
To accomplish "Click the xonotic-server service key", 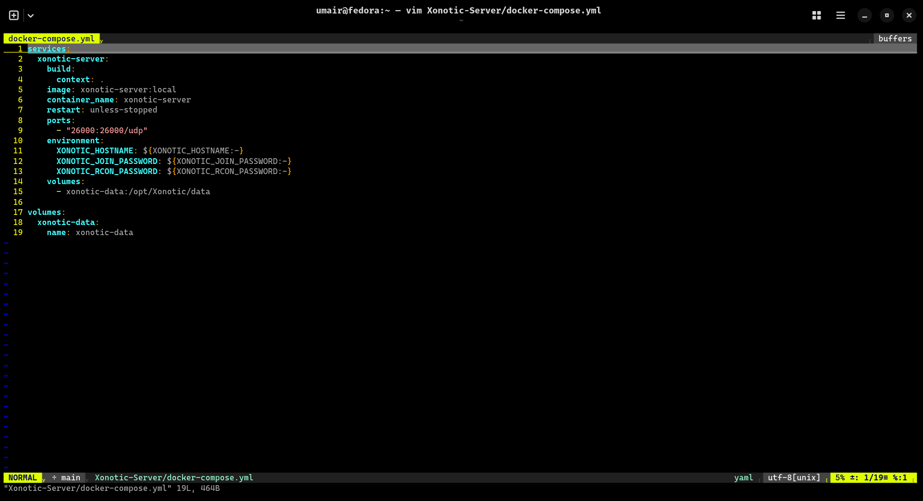I will click(x=71, y=59).
